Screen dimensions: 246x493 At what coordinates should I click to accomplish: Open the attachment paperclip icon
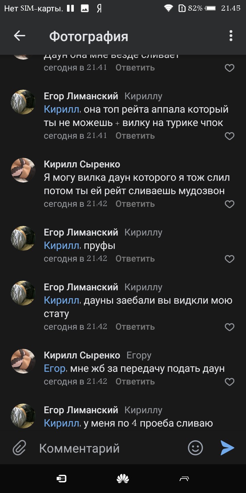click(19, 447)
